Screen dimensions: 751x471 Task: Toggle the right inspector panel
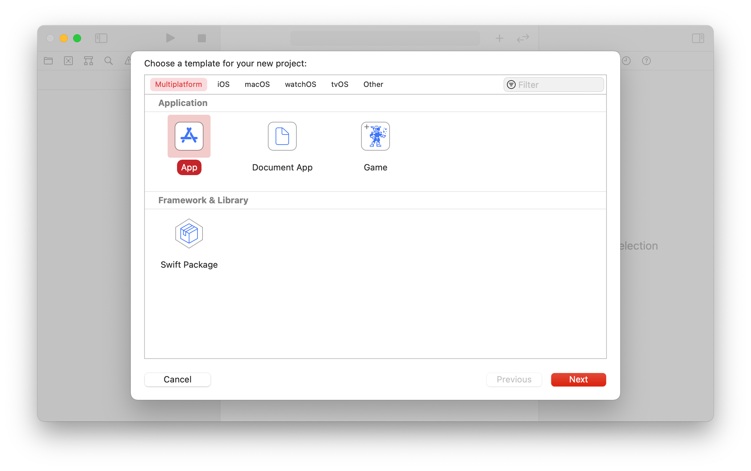(x=698, y=38)
